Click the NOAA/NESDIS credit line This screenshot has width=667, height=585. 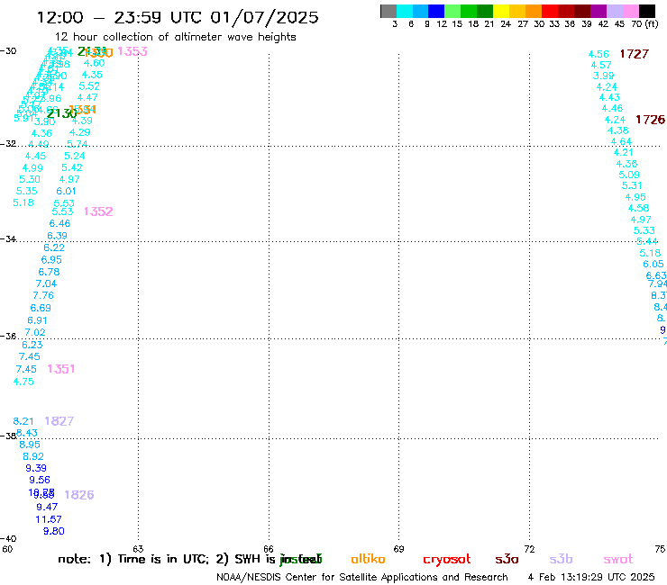point(362,577)
